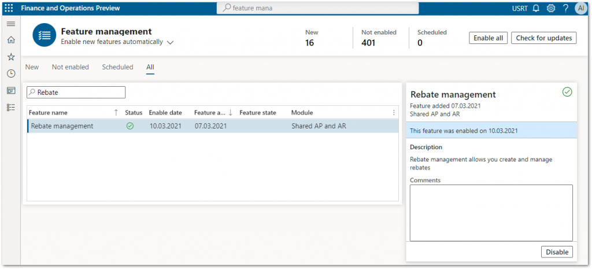Expand the navigation pane hamburger menu

click(11, 24)
